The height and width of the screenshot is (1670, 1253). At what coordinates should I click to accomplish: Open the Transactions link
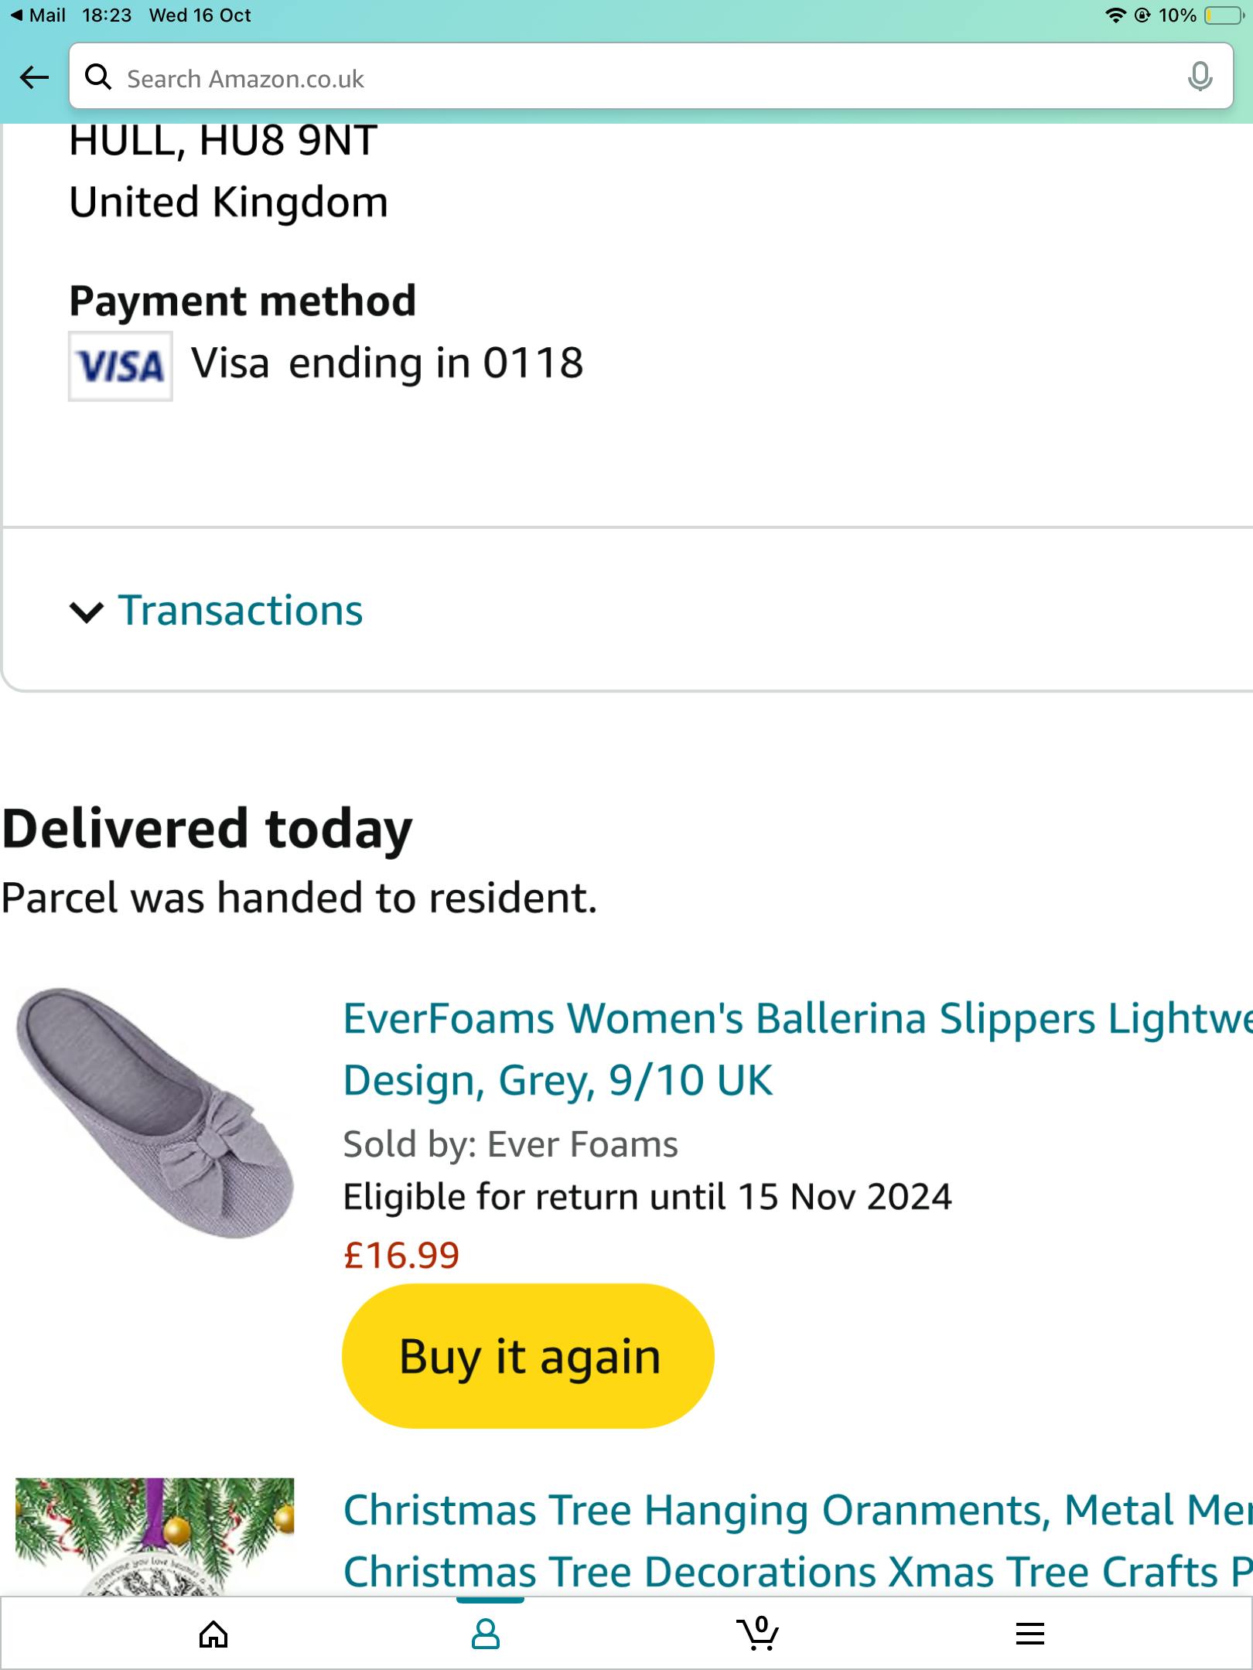pos(241,610)
